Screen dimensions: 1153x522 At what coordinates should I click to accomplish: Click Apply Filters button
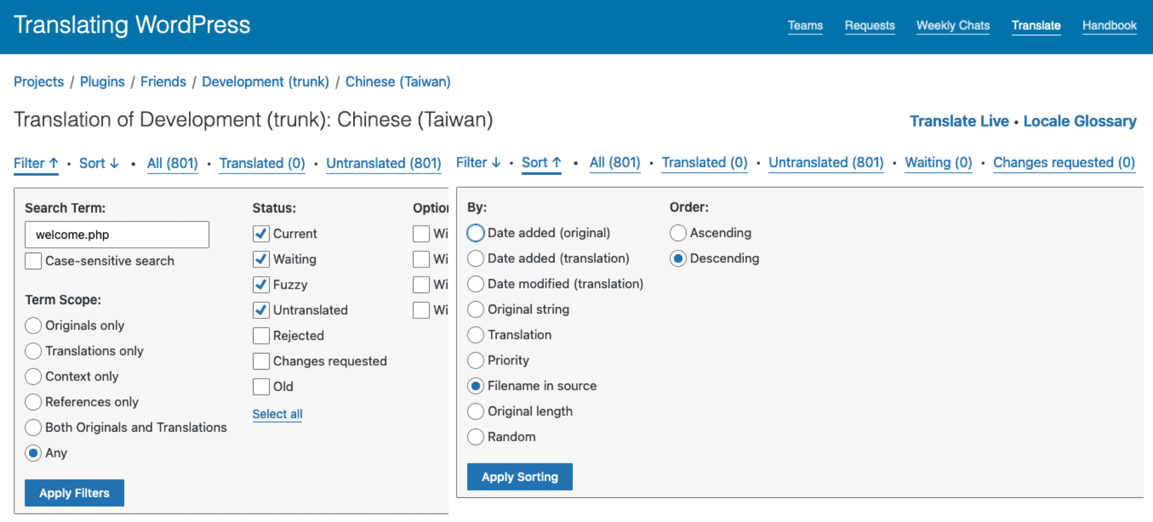(74, 493)
